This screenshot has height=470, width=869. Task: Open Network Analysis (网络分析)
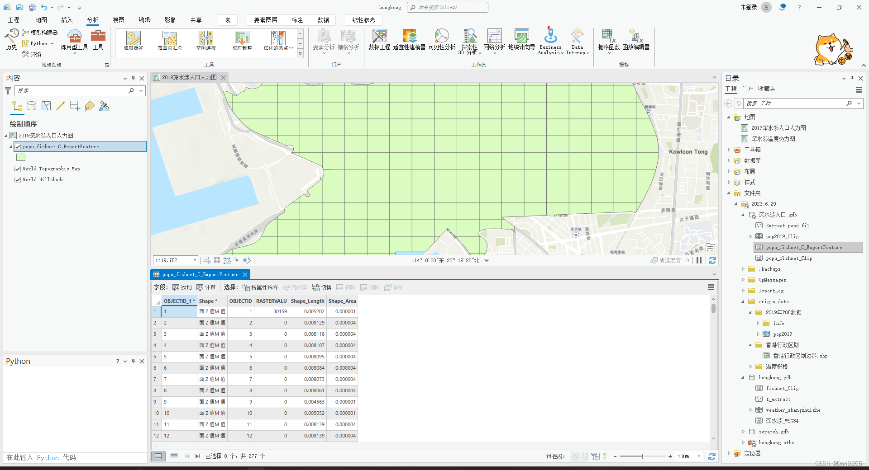click(494, 41)
